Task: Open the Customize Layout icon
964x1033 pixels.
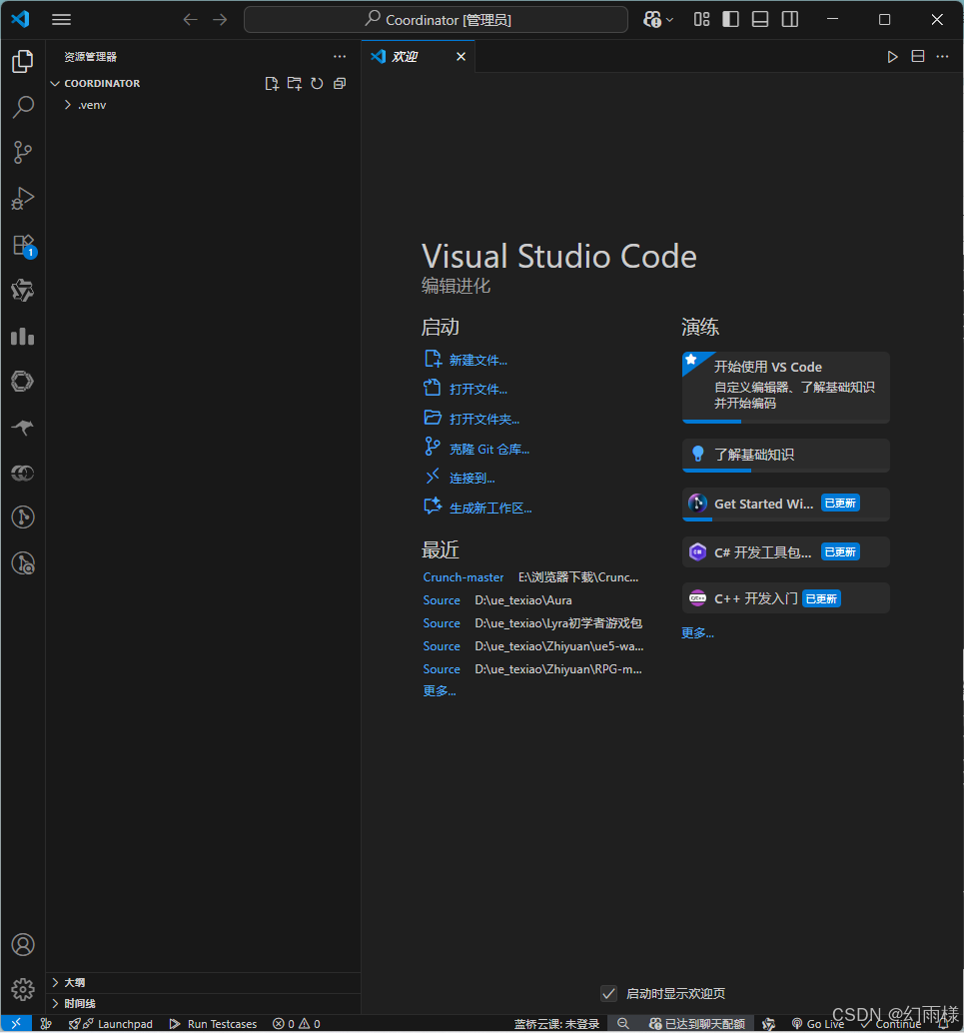Action: [x=701, y=20]
